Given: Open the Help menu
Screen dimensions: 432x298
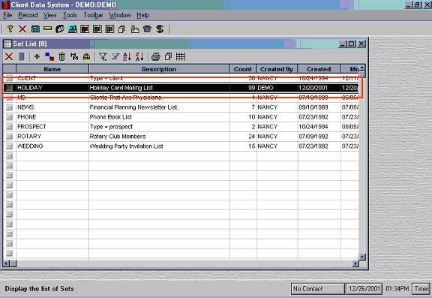Looking at the screenshot, I should 142,15.
